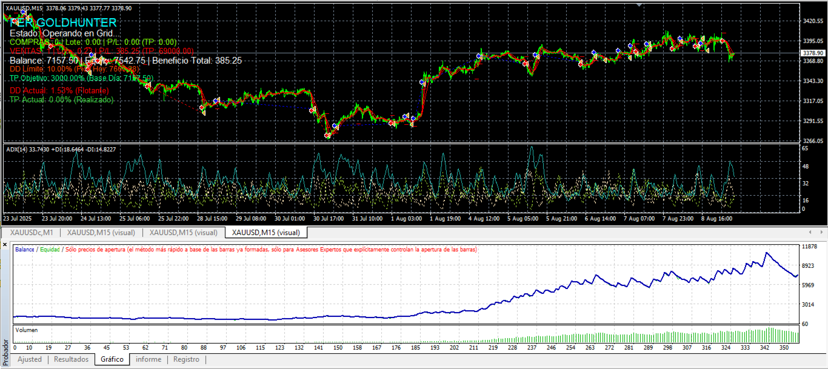Viewport: 828px width, 369px height.
Task: Click the blue trade arrow near 4 Aug
Action: point(479,56)
